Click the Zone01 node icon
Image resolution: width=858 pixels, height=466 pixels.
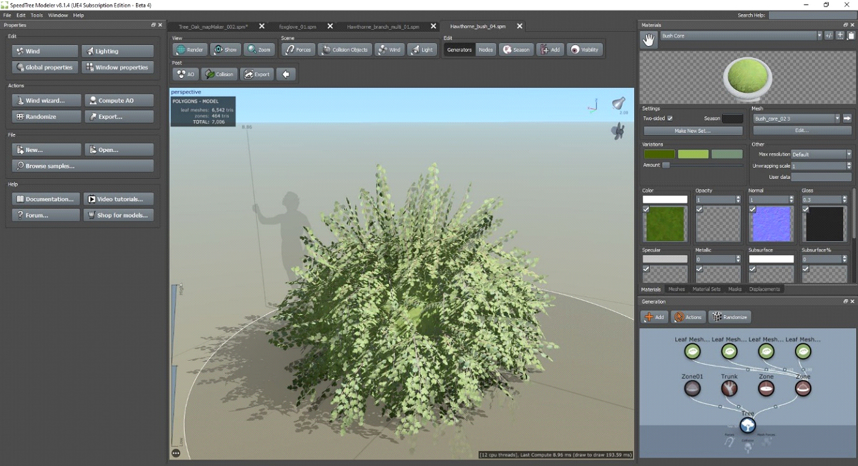coord(692,389)
